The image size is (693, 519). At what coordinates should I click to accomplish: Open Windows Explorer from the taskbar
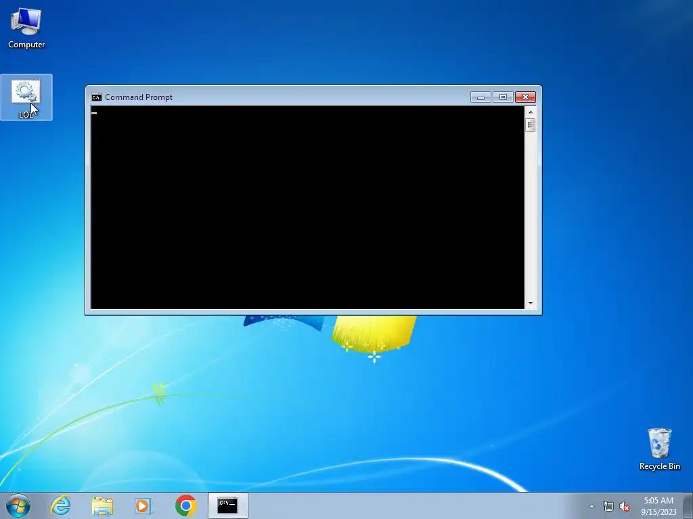(102, 505)
